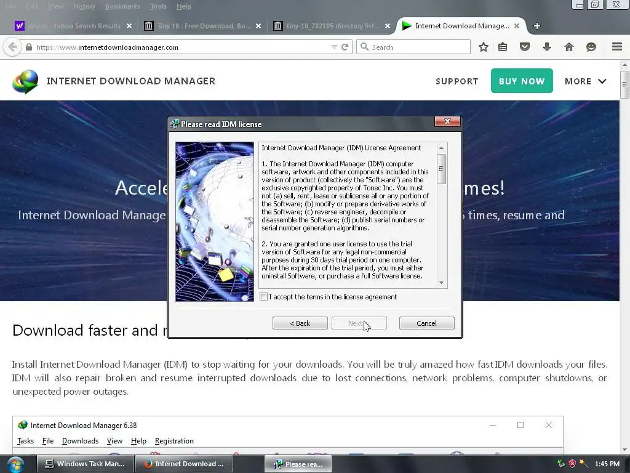Click the Internet Download Manager logo
This screenshot has width=630, height=473.
(25, 81)
